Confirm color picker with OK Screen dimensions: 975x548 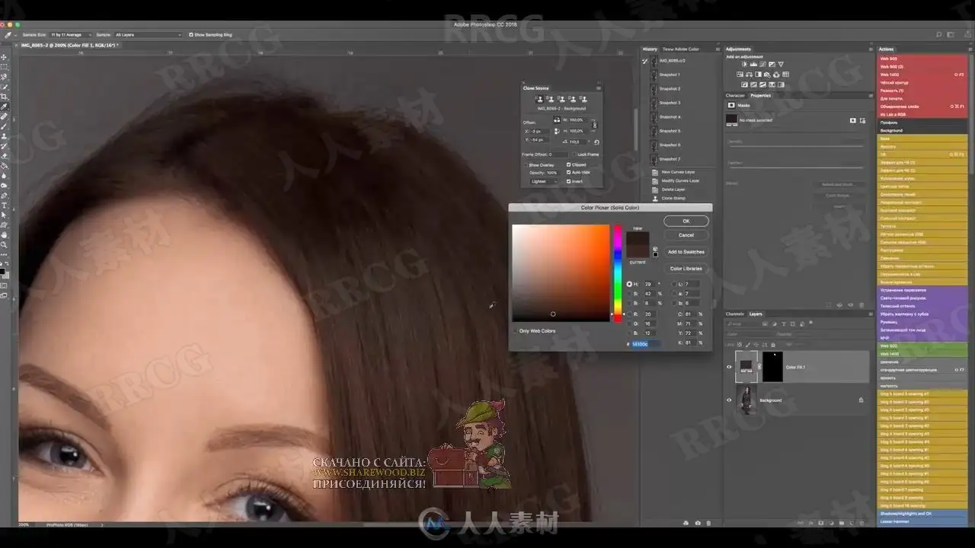point(686,221)
